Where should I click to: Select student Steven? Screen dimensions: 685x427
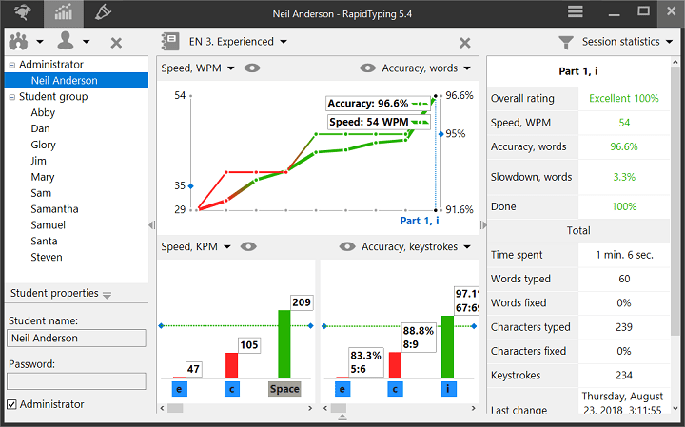47,258
